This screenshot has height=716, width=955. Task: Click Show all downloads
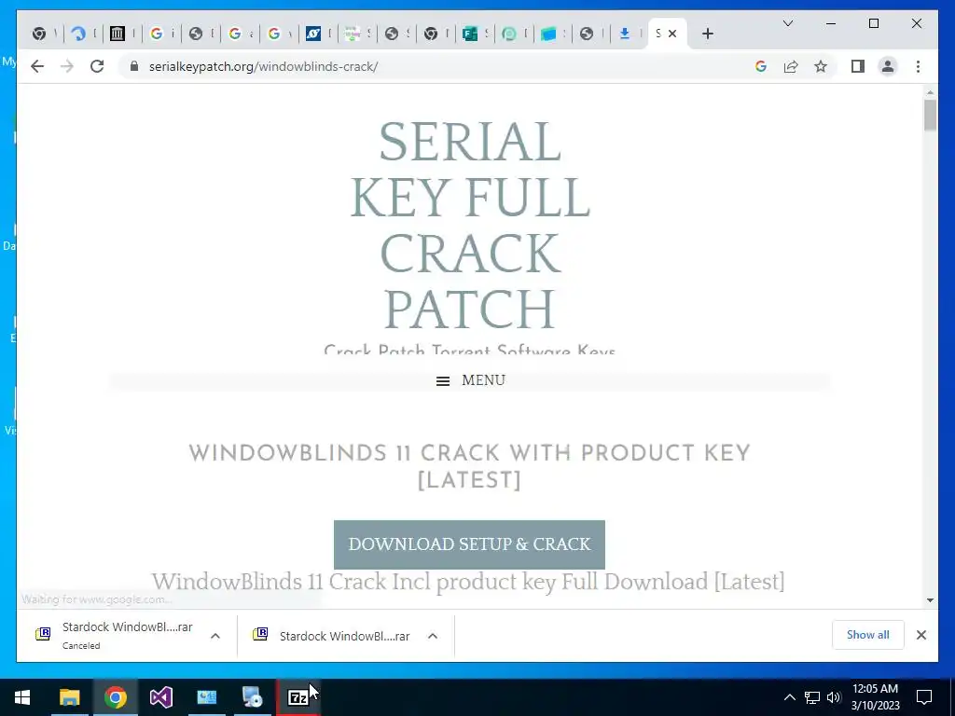click(867, 635)
